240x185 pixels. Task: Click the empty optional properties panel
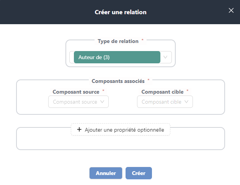(x=120, y=141)
